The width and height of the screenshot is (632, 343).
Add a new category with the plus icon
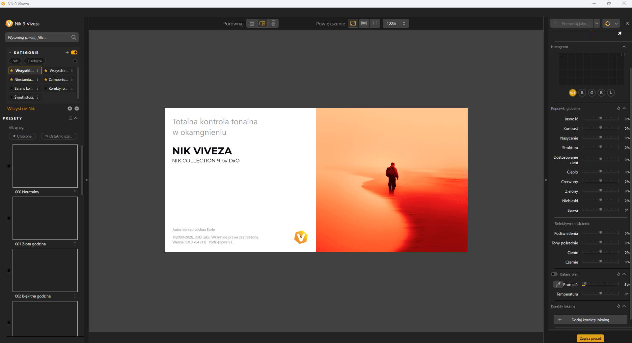click(67, 52)
